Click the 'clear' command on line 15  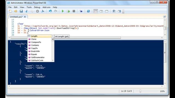[x=21, y=24]
